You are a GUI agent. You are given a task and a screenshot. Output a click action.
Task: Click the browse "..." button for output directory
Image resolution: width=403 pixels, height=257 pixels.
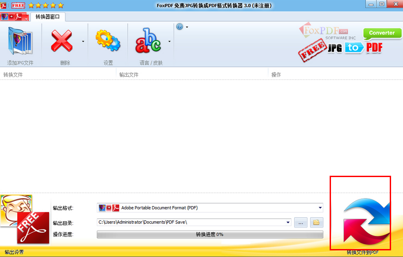[301, 223]
